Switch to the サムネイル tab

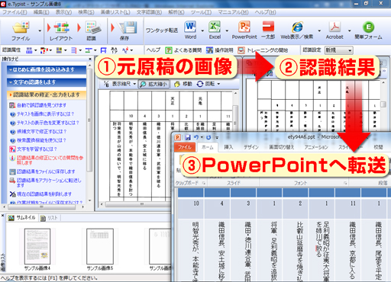[22, 218]
